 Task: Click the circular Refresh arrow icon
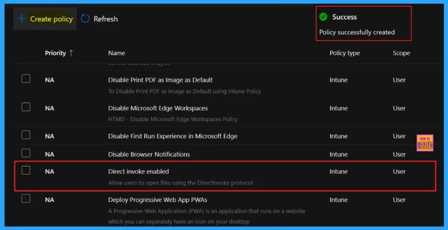click(x=85, y=19)
